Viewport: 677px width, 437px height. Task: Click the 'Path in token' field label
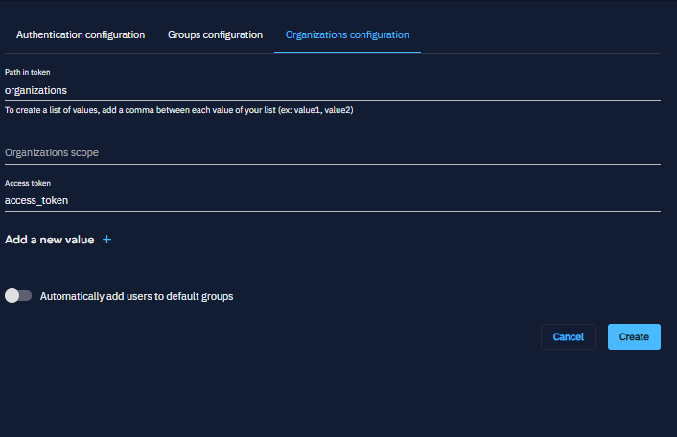(x=27, y=73)
